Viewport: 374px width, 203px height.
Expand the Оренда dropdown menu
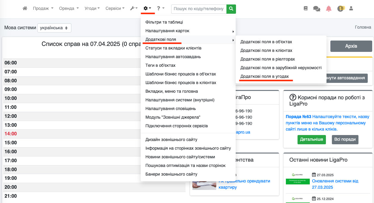tap(69, 9)
